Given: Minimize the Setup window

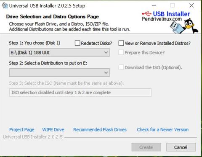Looking at the screenshot, I should pyautogui.click(x=154, y=5).
